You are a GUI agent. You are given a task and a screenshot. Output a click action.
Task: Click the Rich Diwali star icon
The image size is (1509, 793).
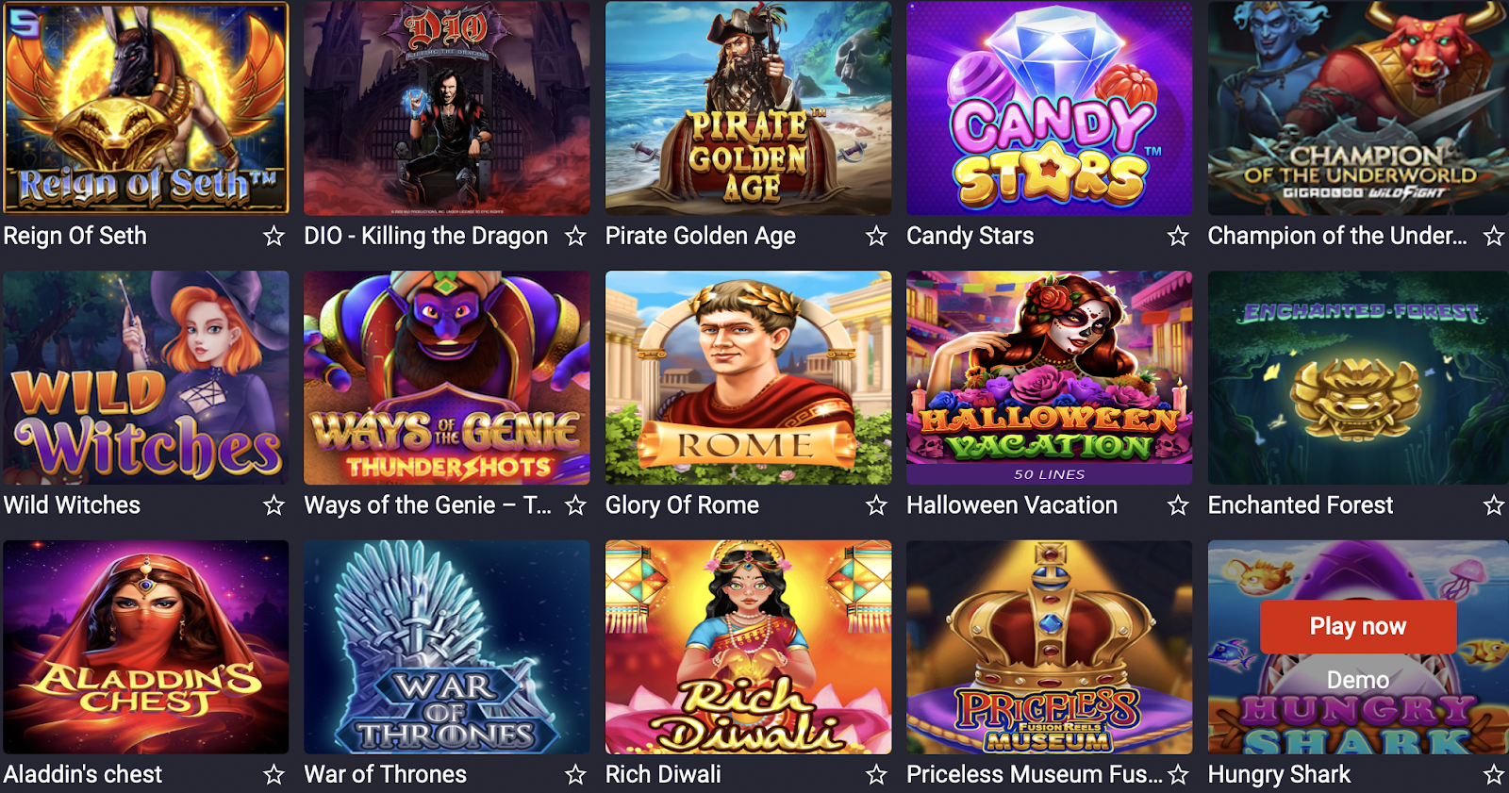876,775
